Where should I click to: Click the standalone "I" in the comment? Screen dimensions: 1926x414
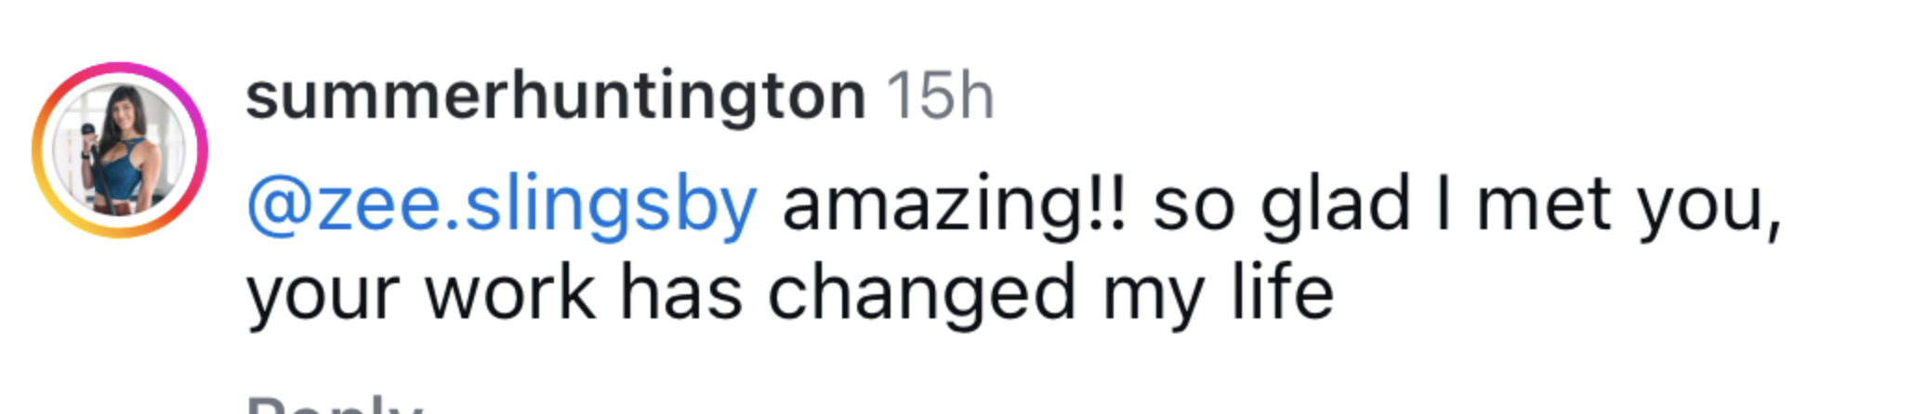[x=1443, y=205]
